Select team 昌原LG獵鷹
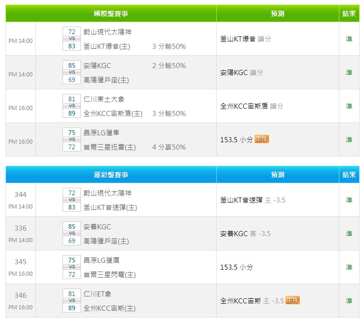Screen dimensions: 361x319 tap(101, 260)
